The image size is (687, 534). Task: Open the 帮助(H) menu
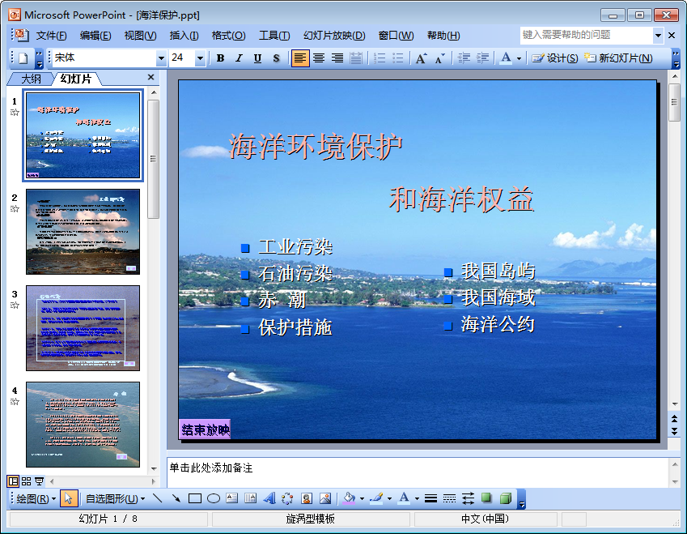(x=443, y=36)
